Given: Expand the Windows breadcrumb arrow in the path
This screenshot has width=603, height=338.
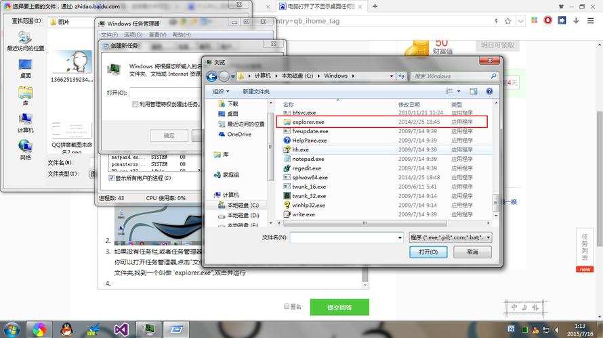Looking at the screenshot, I should (x=353, y=76).
